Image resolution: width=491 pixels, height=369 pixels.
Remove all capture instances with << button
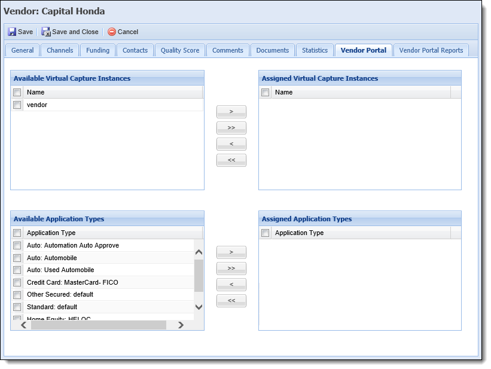231,160
